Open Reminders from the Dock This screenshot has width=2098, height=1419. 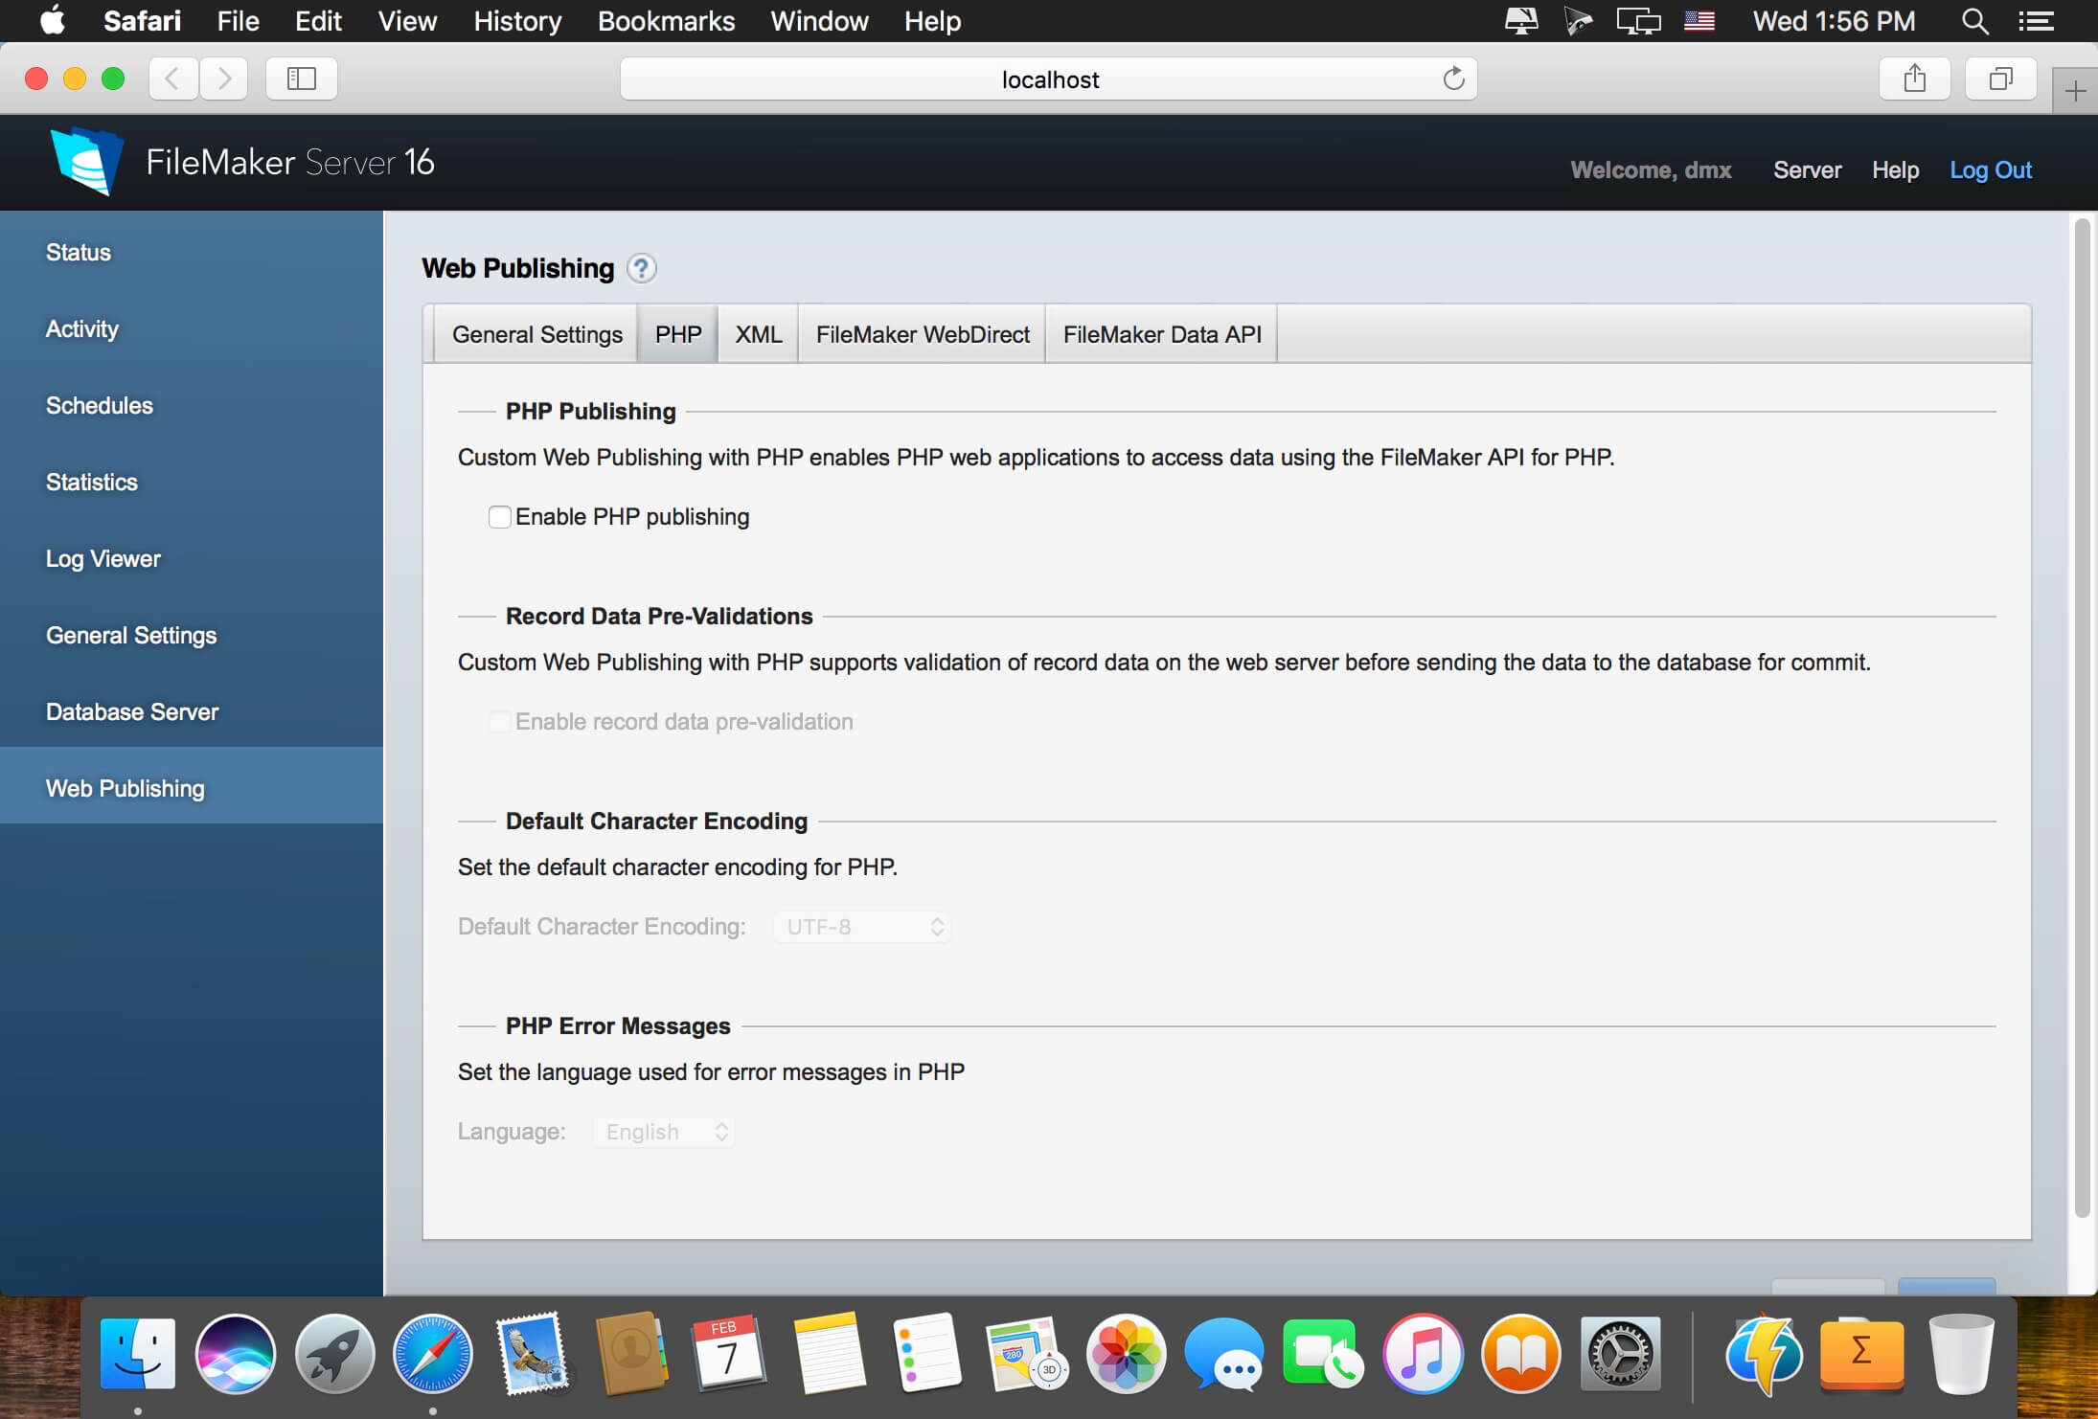[927, 1354]
